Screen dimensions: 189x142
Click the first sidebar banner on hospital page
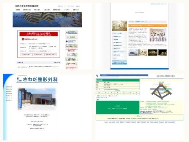[x=72, y=33]
